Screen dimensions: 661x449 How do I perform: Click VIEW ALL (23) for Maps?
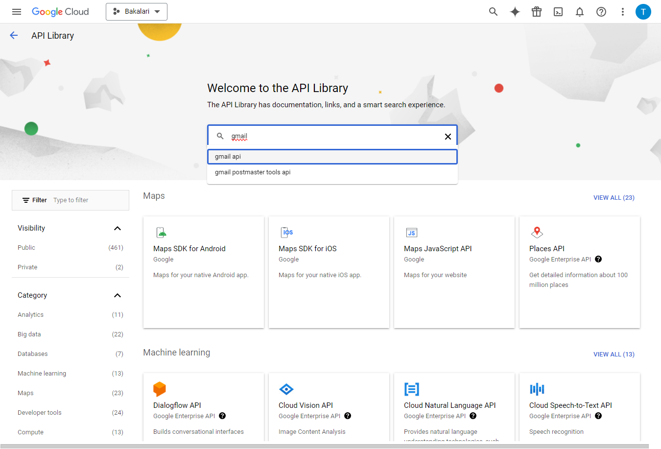click(614, 198)
